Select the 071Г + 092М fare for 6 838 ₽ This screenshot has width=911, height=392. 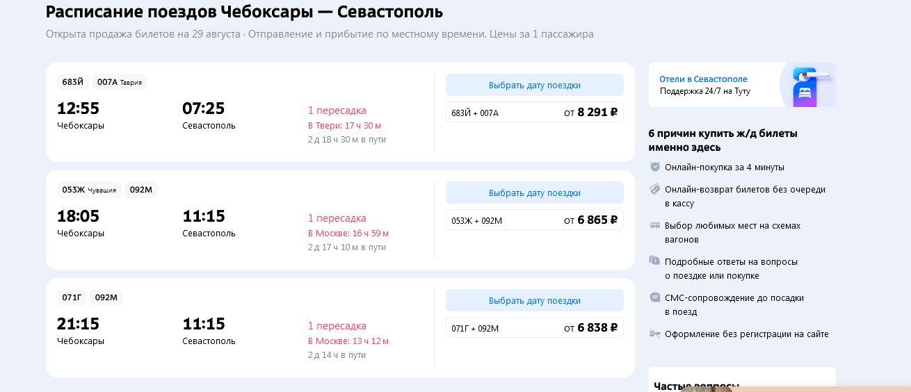tap(534, 328)
